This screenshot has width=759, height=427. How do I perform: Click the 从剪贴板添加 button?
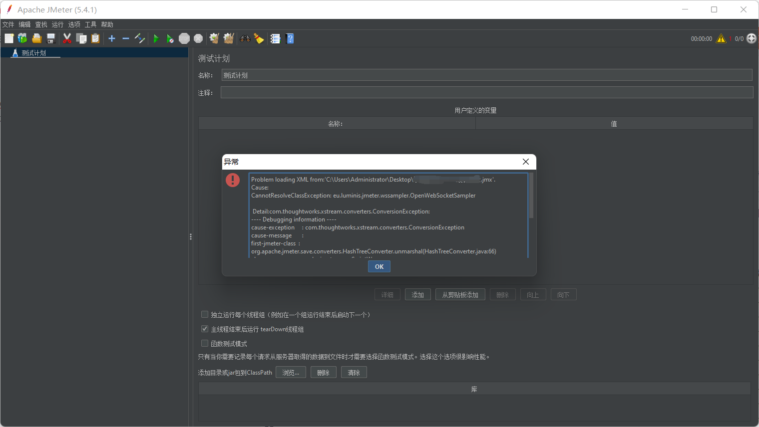coord(460,295)
